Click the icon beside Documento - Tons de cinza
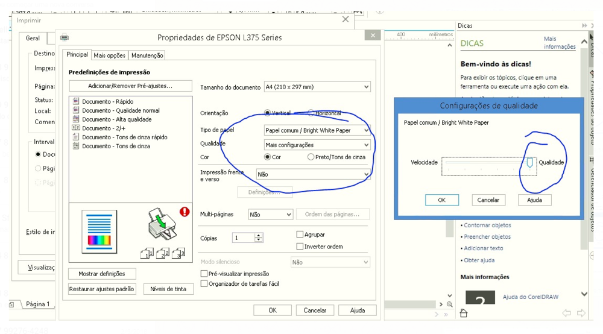 pos(76,146)
